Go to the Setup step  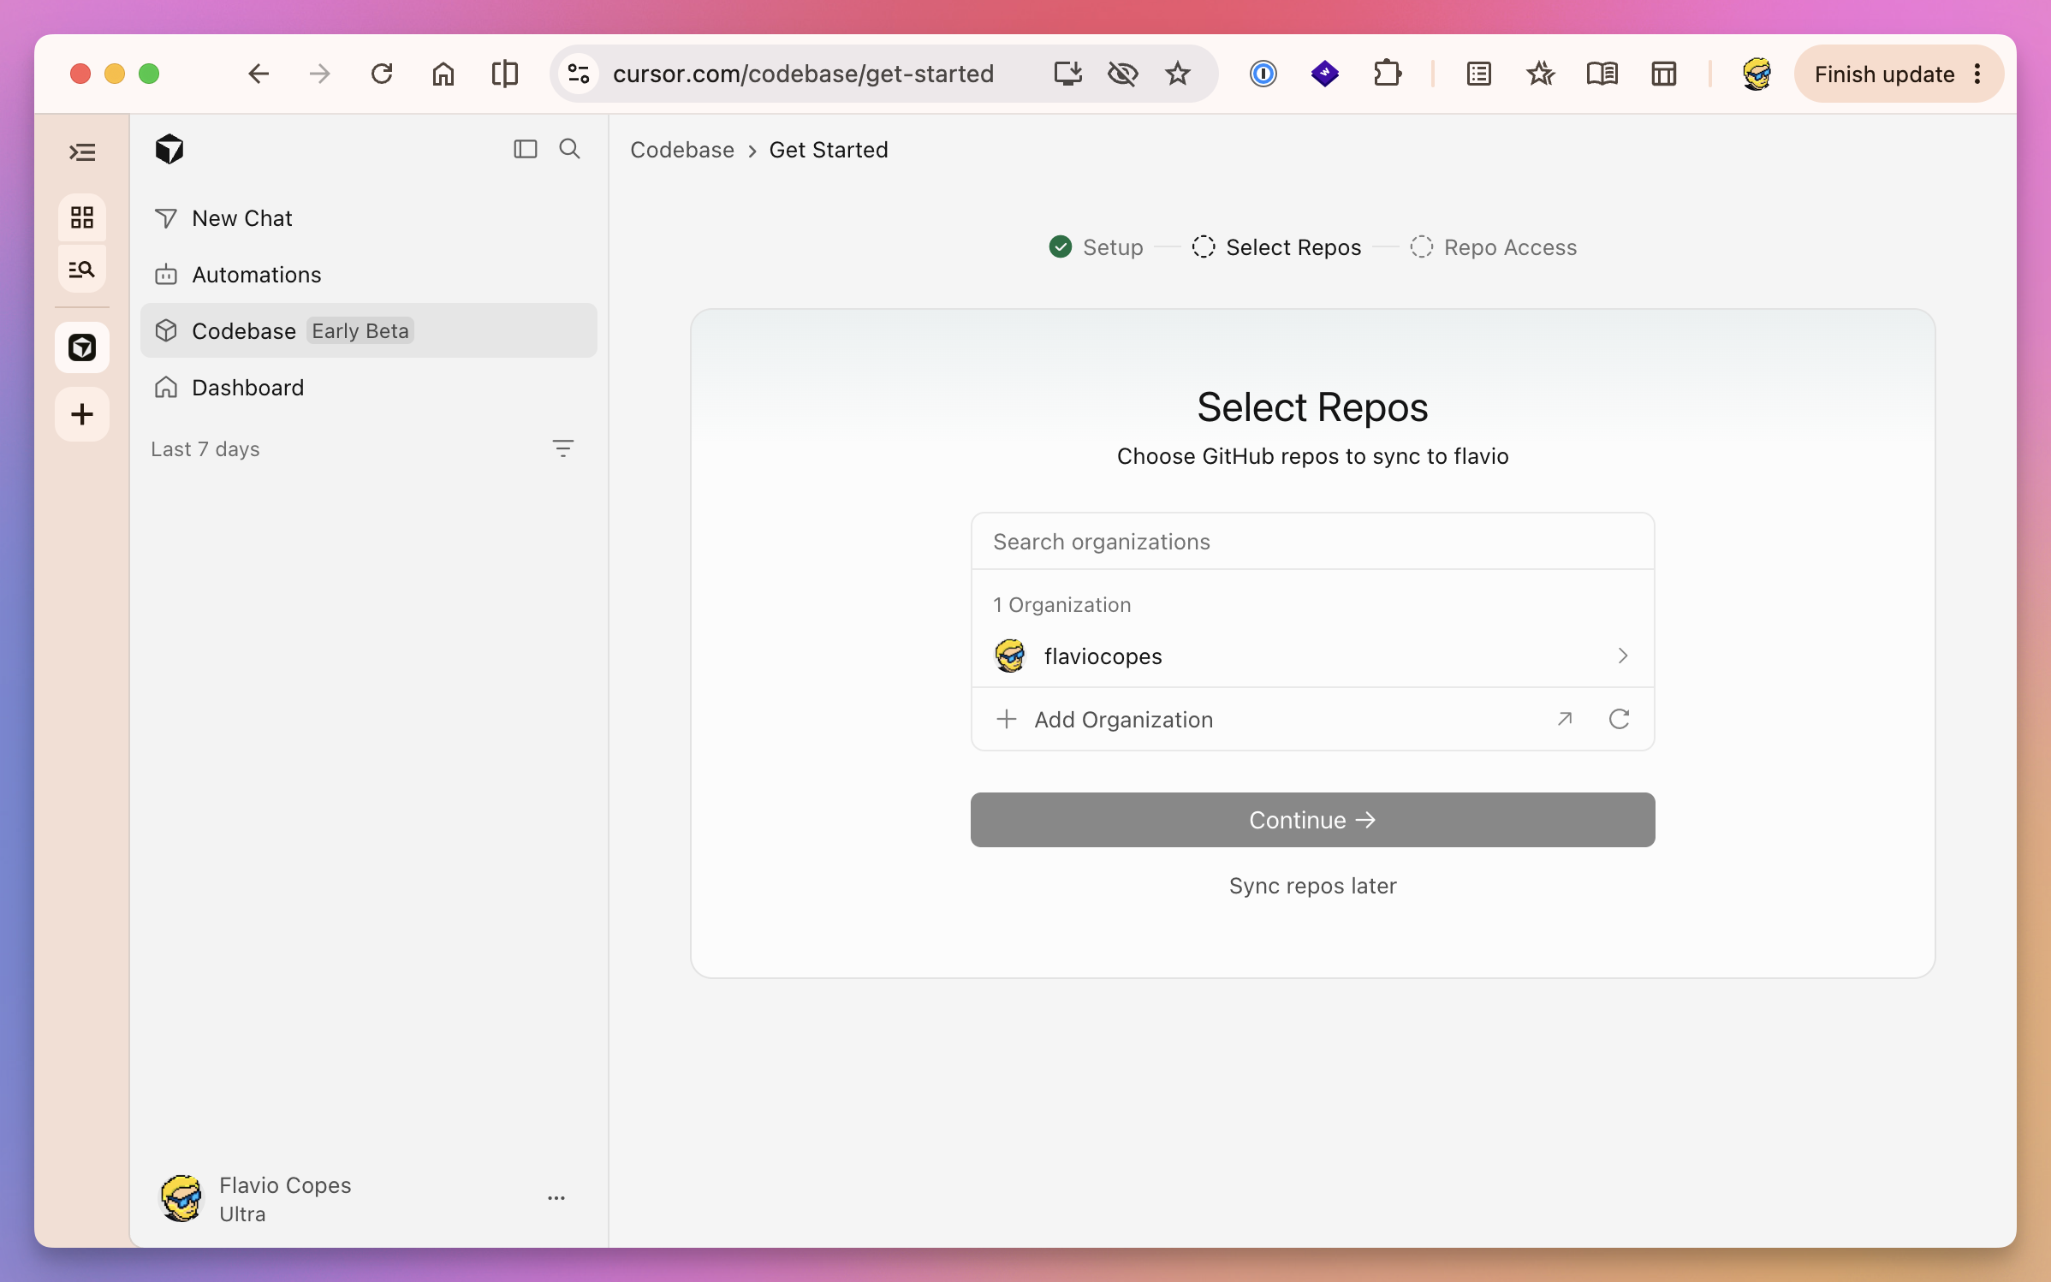(1097, 247)
